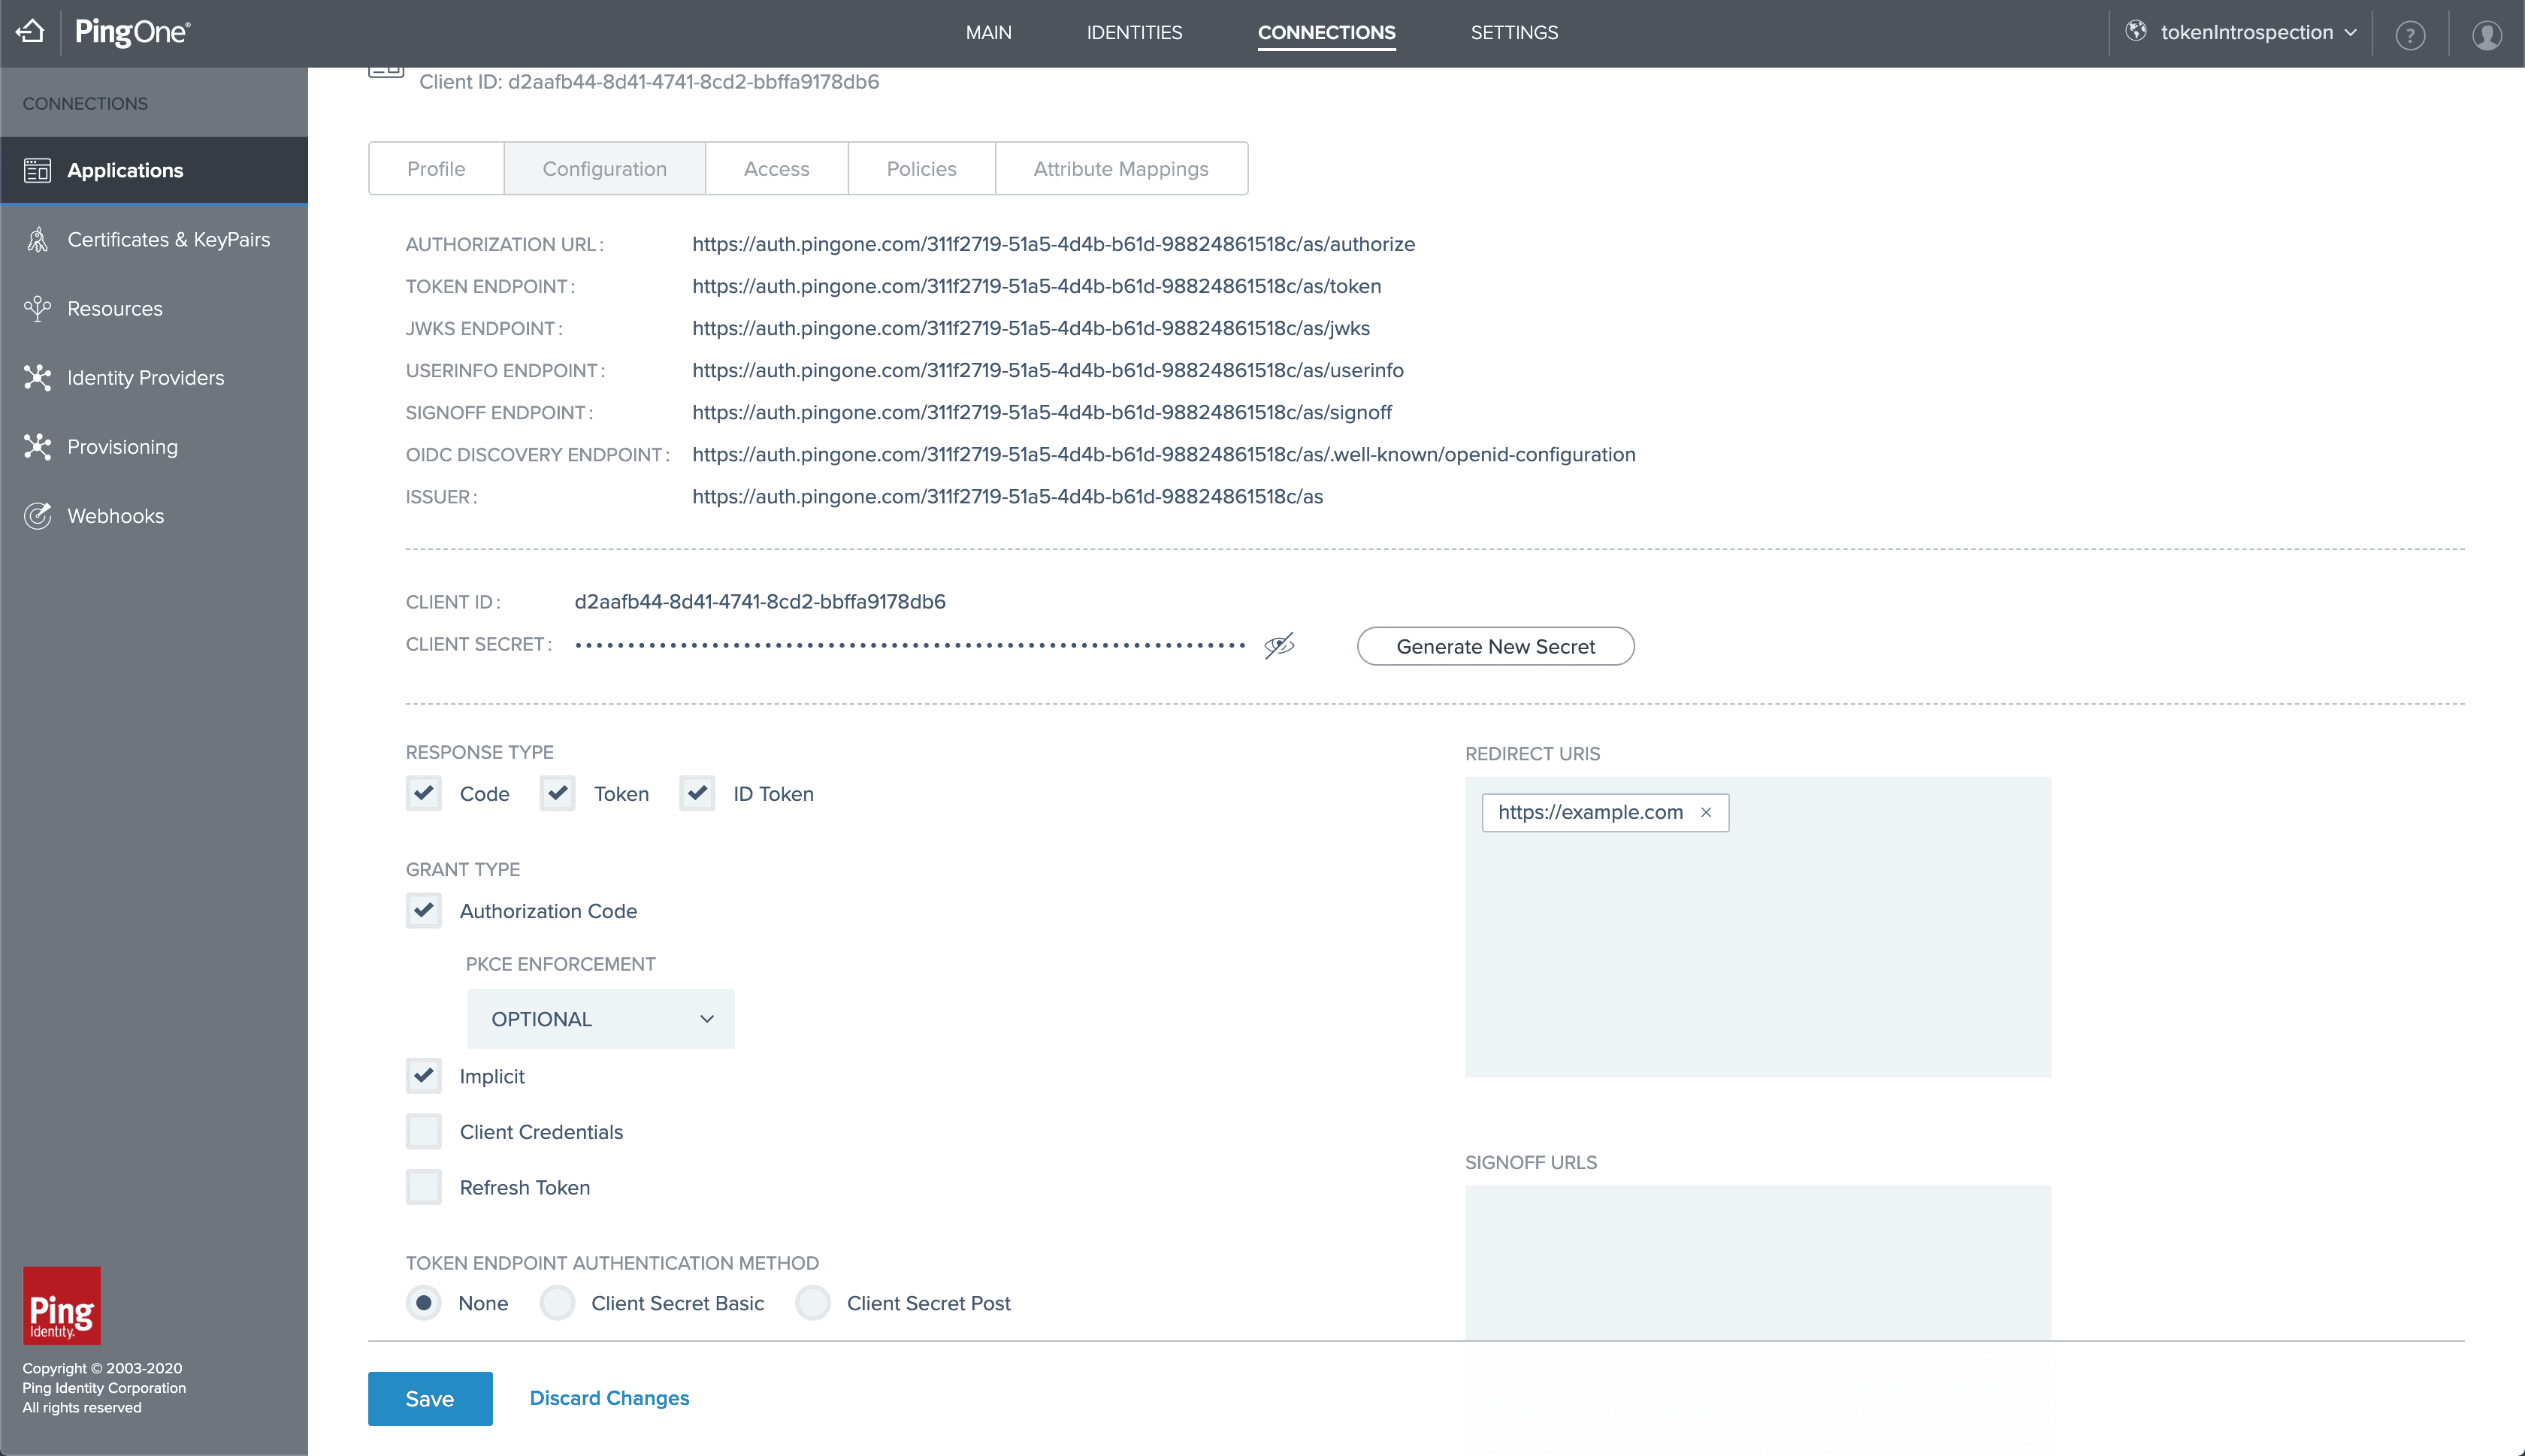This screenshot has width=2525, height=1456.
Task: Select Client Secret Post method
Action: [813, 1303]
